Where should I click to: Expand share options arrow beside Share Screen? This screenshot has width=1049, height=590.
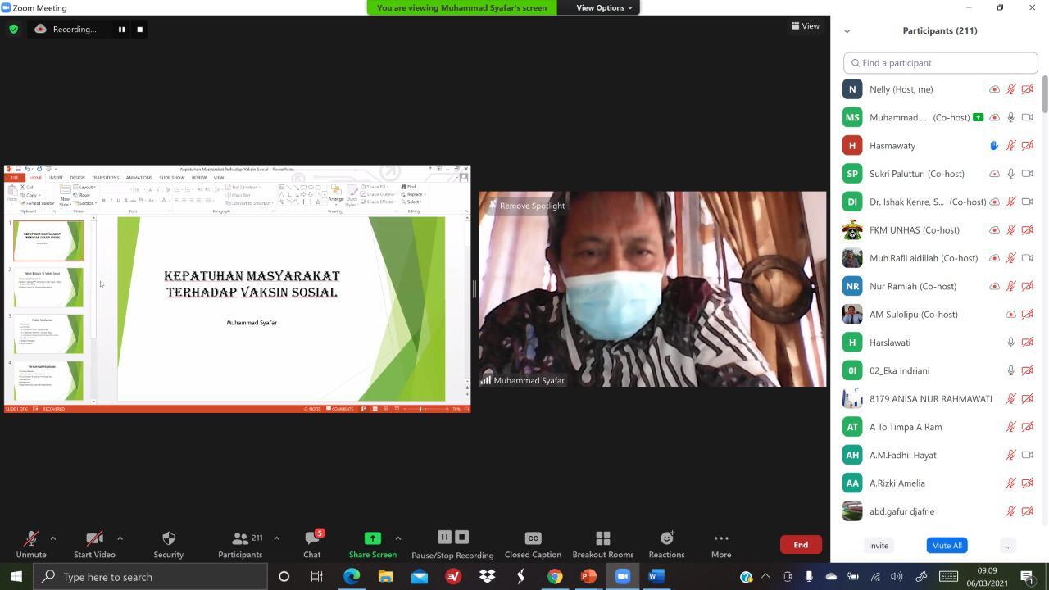397,538
